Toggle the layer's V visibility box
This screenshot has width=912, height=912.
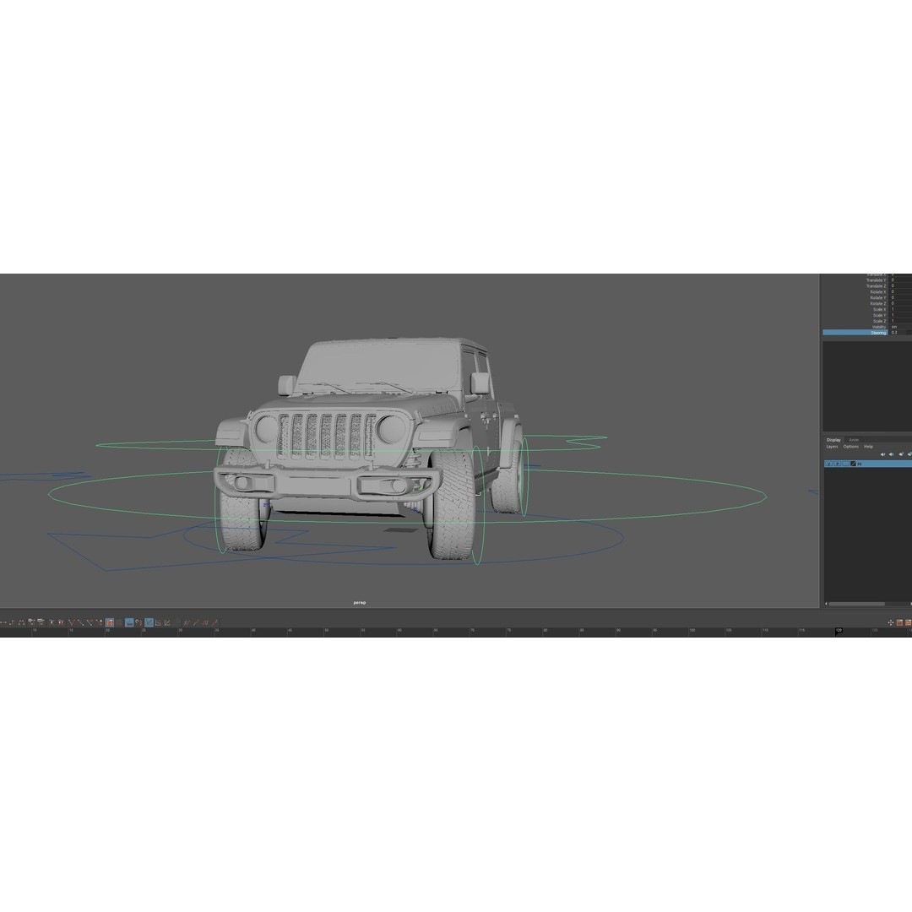[x=828, y=464]
